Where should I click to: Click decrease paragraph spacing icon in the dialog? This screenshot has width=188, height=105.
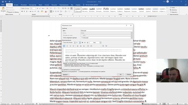point(91,46)
